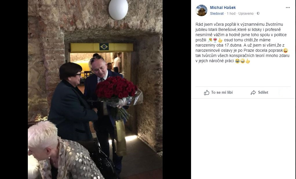The image size is (296, 179).
Task: Open the "1 hod" post timestamp
Action: pyautogui.click(x=231, y=14)
